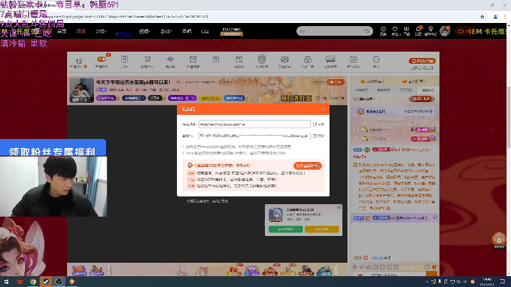Open the notification bell icon in header
The image size is (511, 287).
[418, 31]
